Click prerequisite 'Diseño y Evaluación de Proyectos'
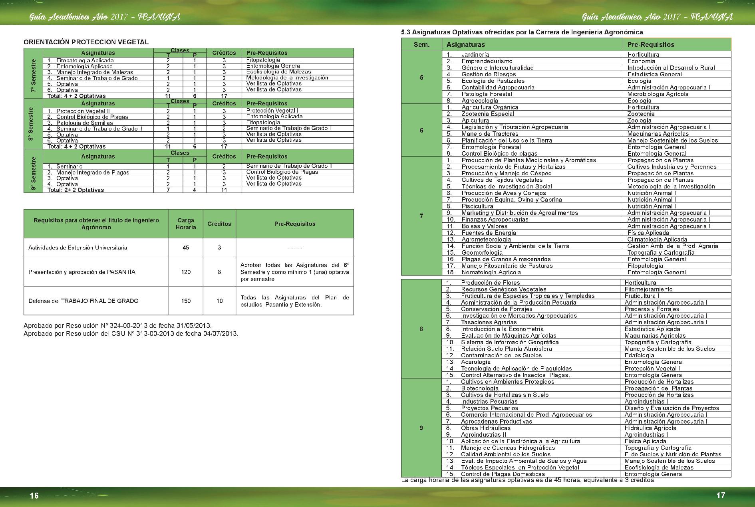Viewport: 755px width, 507px height. tap(672, 408)
